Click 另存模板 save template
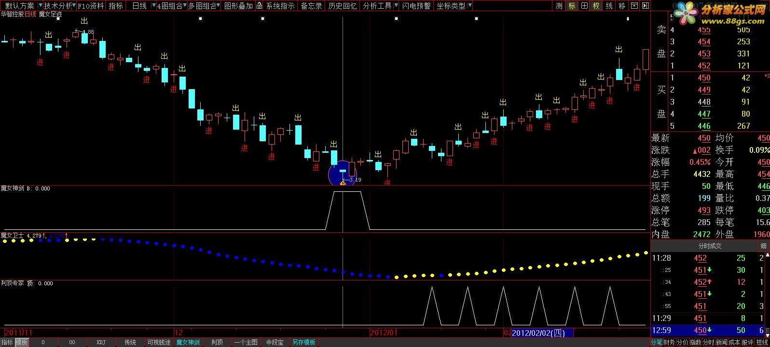The image size is (770, 347). point(304,342)
